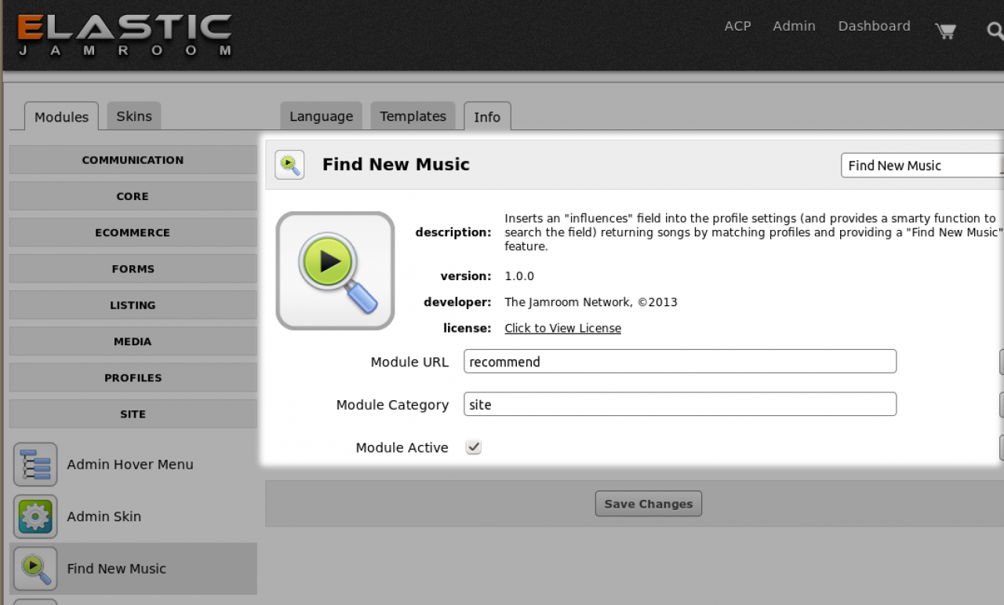Viewport: 1004px width, 605px height.
Task: Click the Admin Skin gear icon
Action: 35,516
